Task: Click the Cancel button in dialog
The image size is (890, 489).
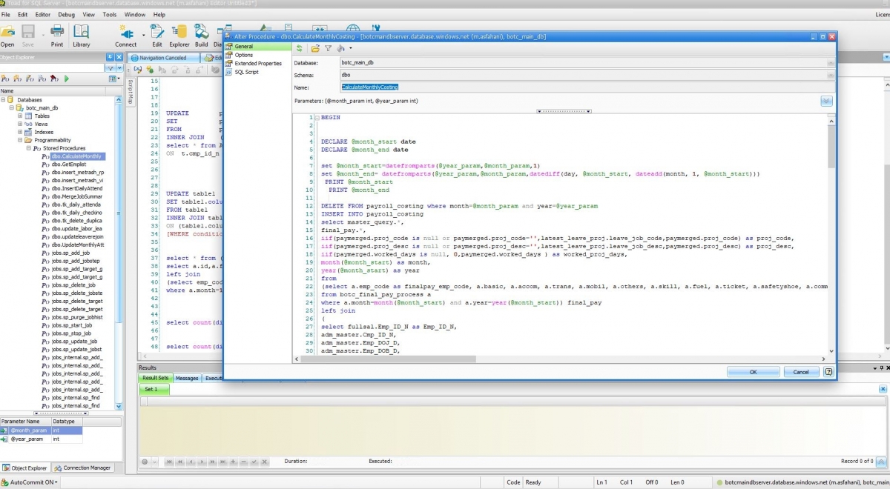Action: [801, 372]
